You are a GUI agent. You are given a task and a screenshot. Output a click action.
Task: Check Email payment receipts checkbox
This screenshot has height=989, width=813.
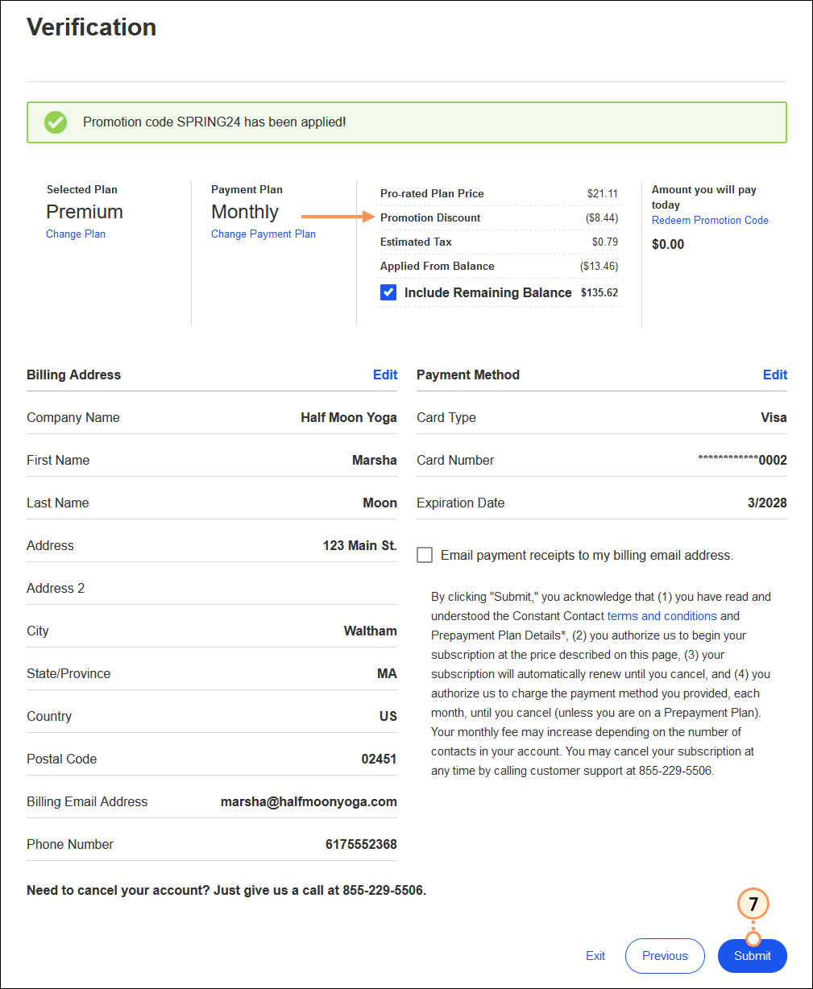coord(425,555)
